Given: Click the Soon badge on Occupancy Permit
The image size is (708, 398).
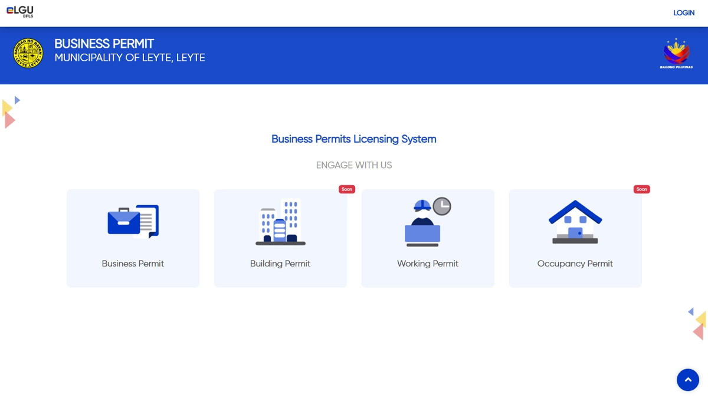Looking at the screenshot, I should pos(642,189).
